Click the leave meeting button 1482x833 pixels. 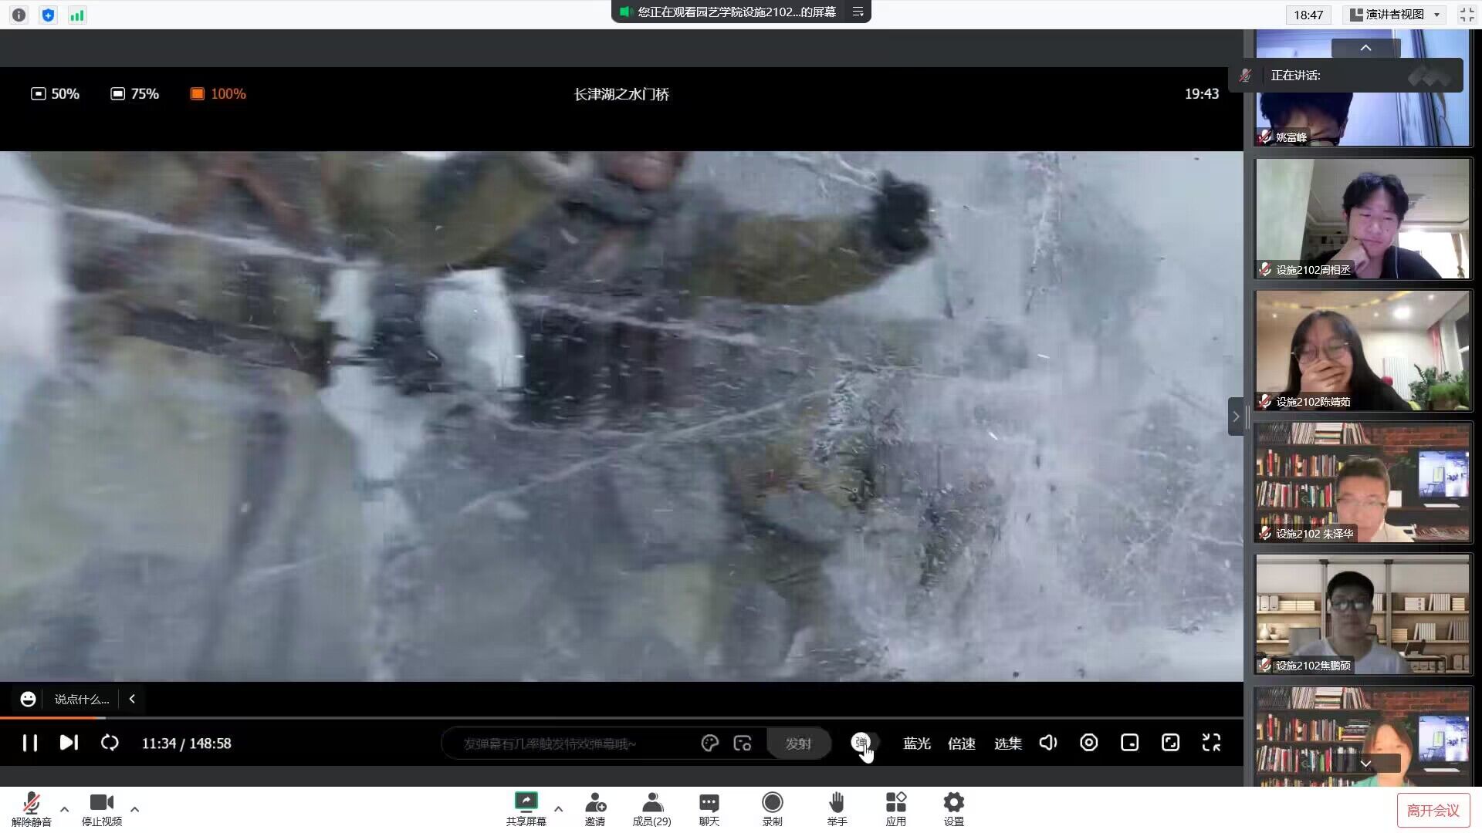[1433, 811]
